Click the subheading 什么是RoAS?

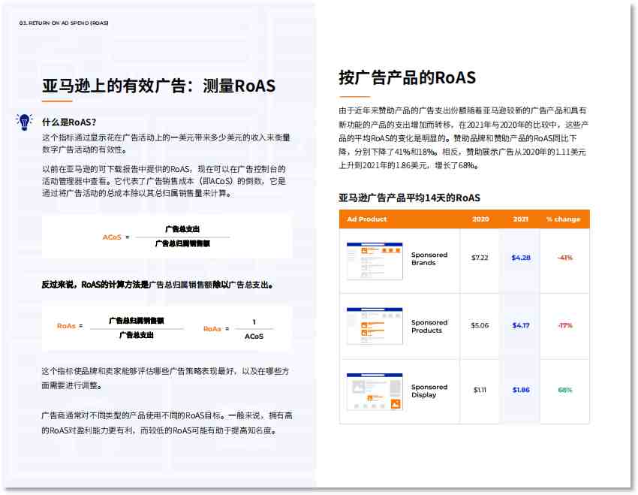tap(69, 122)
